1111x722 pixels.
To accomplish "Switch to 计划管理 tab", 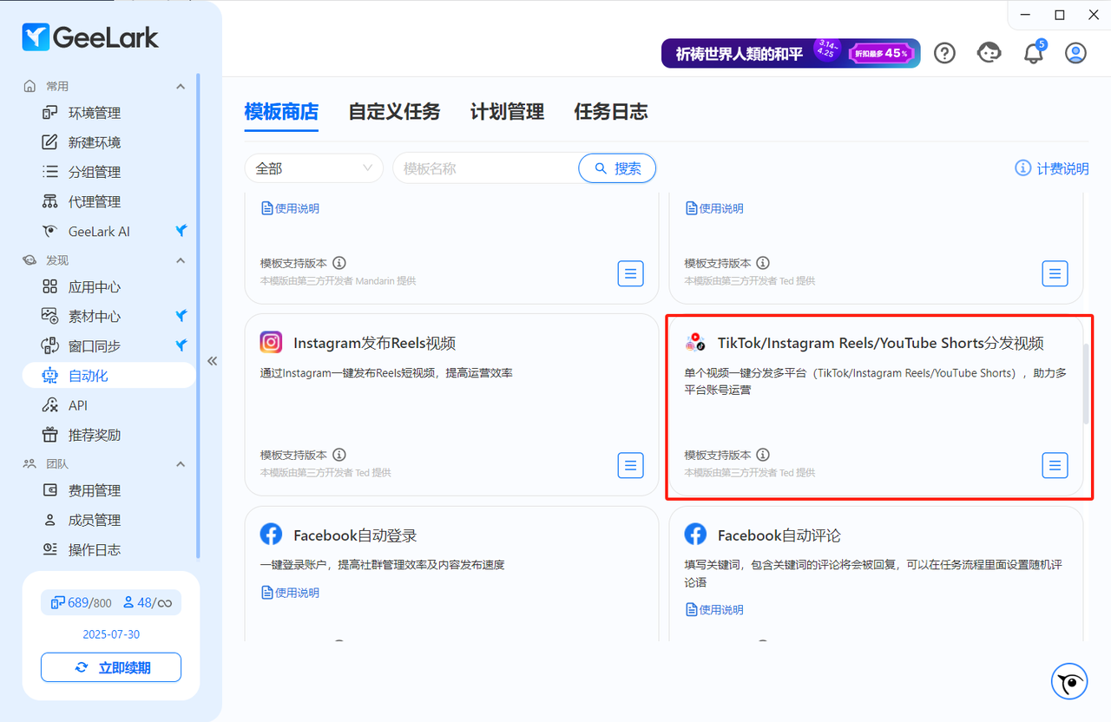I will tap(507, 112).
